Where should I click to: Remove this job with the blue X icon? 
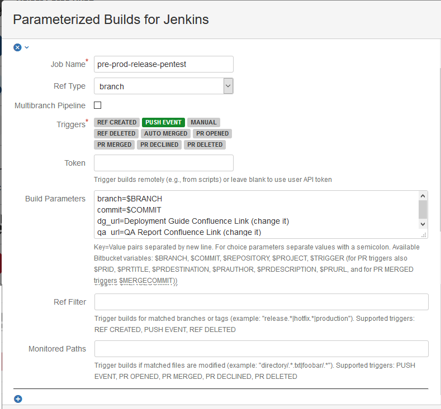(x=17, y=47)
